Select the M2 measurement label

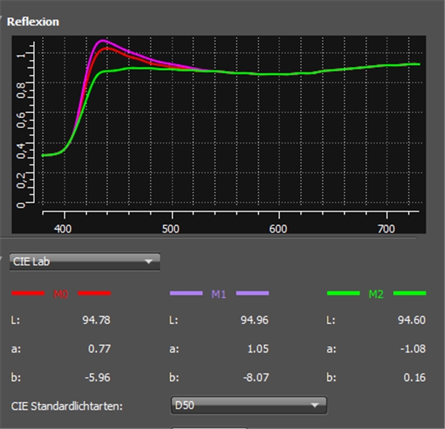point(376,294)
